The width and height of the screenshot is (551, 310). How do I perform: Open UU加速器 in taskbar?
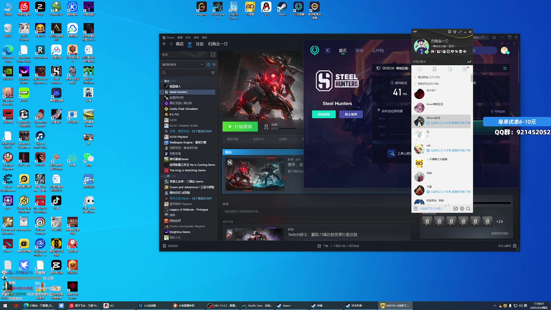[x=147, y=306]
